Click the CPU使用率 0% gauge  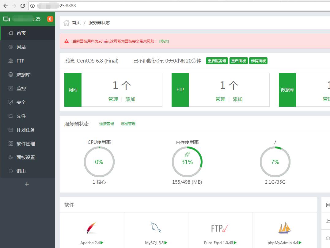99,162
